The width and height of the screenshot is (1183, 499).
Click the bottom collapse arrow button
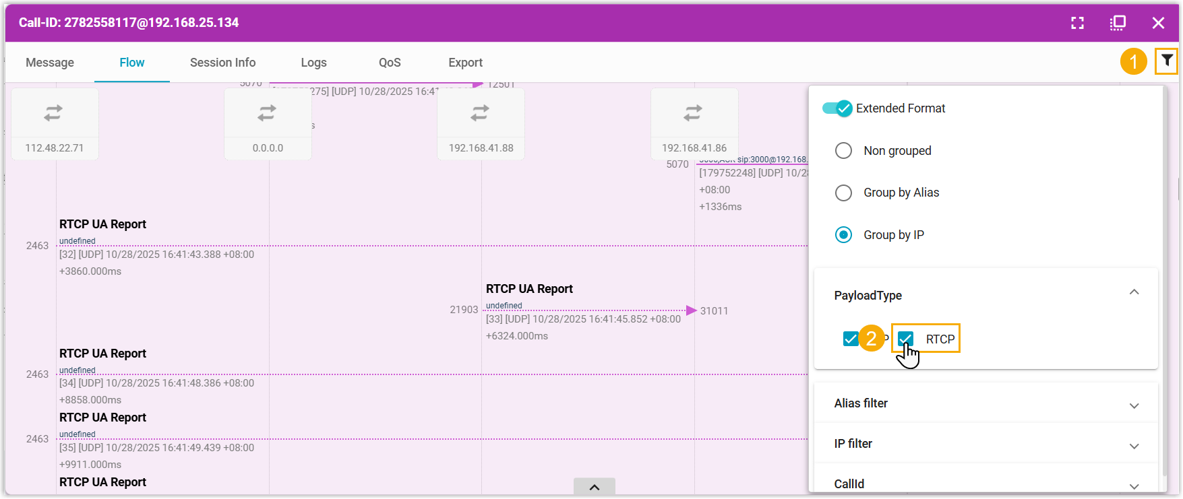pos(594,487)
